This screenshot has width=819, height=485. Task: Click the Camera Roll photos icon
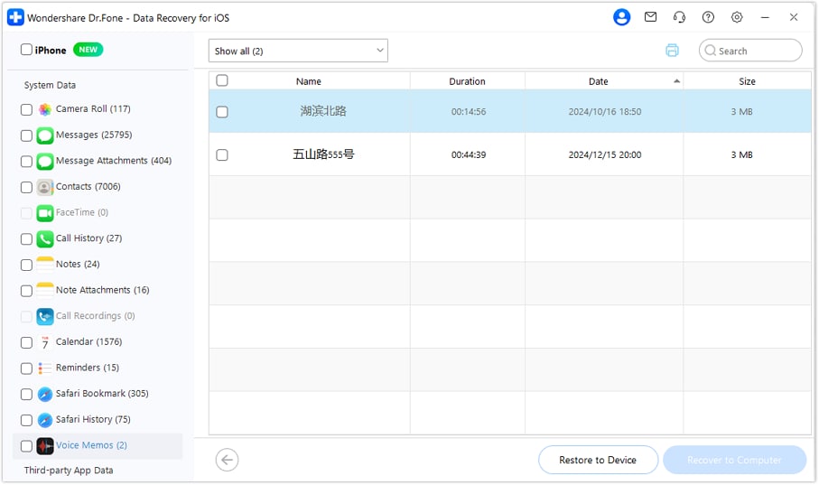coord(45,109)
